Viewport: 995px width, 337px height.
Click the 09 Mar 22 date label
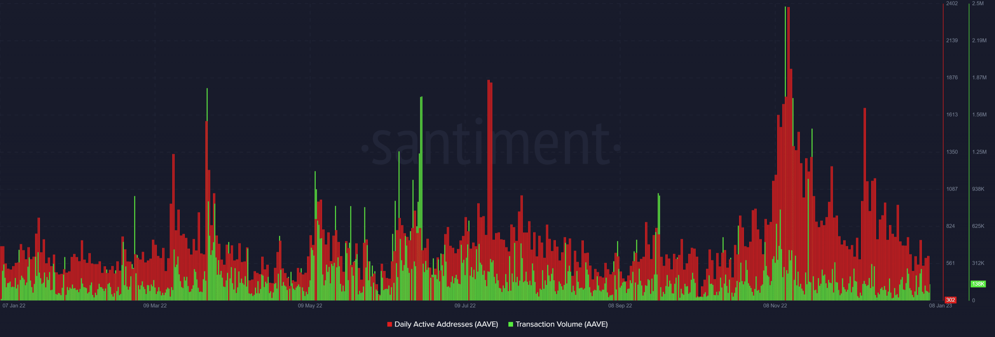pos(155,306)
